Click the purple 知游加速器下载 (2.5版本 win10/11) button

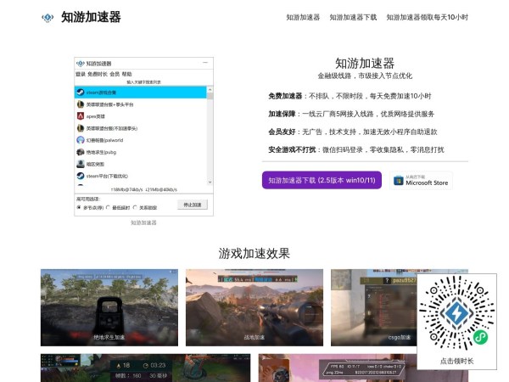click(x=322, y=180)
